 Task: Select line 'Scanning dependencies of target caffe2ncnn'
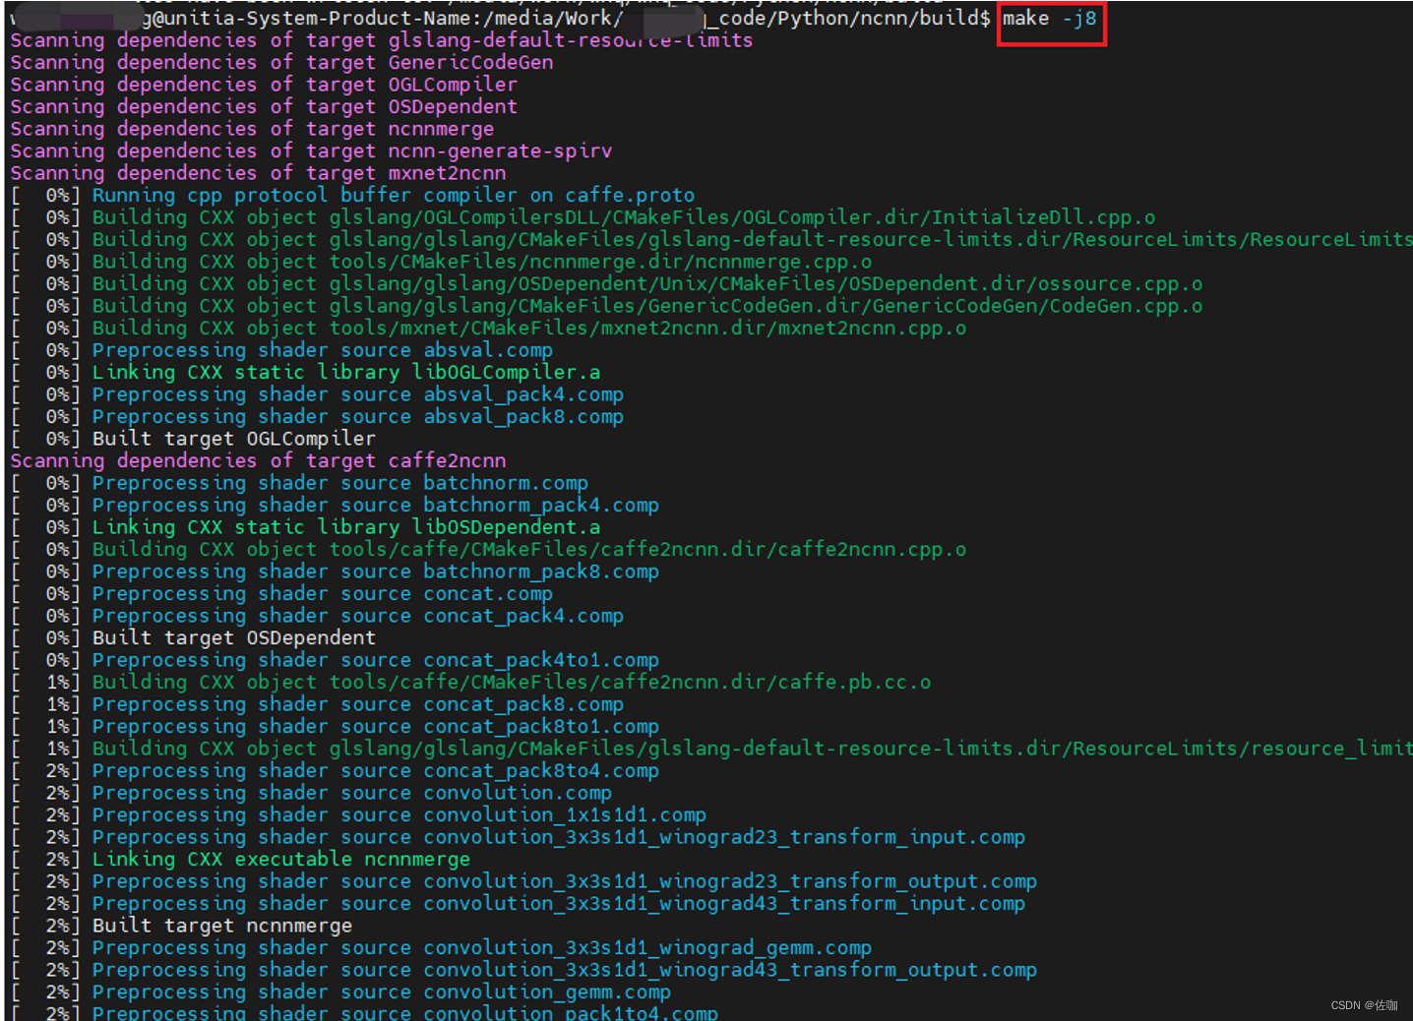(x=258, y=461)
